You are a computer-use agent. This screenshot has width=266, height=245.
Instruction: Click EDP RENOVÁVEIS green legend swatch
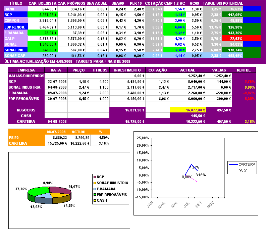95,195
